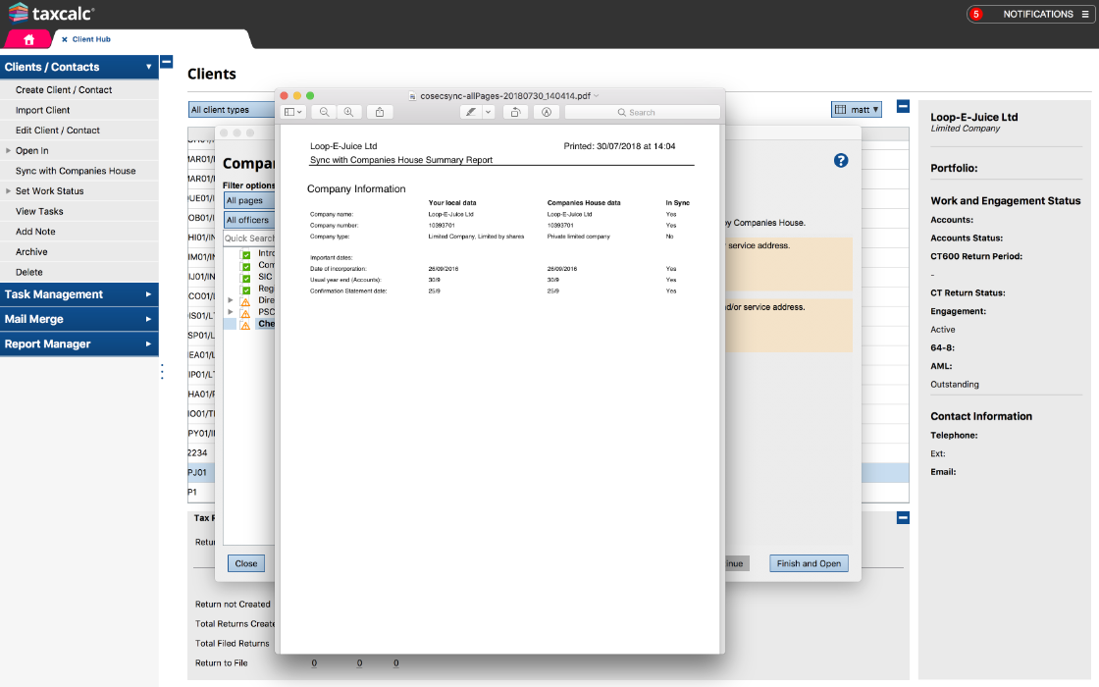
Task: Click the Home tab icon
Action: pos(28,39)
